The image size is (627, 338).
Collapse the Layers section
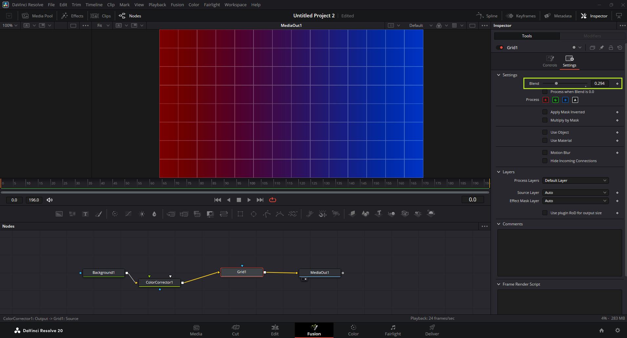(x=499, y=172)
